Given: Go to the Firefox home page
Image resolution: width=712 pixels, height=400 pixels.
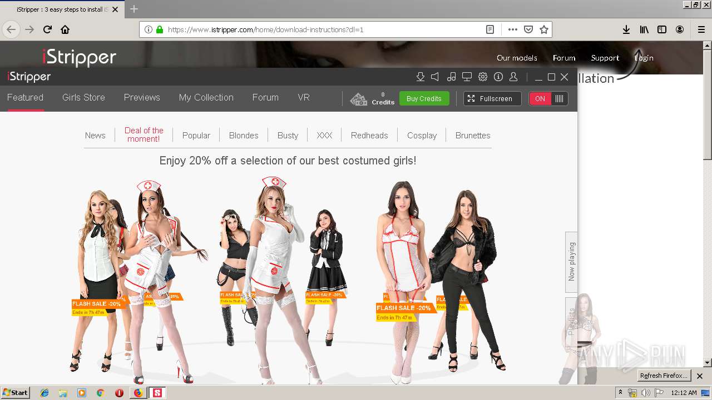Looking at the screenshot, I should pyautogui.click(x=65, y=29).
